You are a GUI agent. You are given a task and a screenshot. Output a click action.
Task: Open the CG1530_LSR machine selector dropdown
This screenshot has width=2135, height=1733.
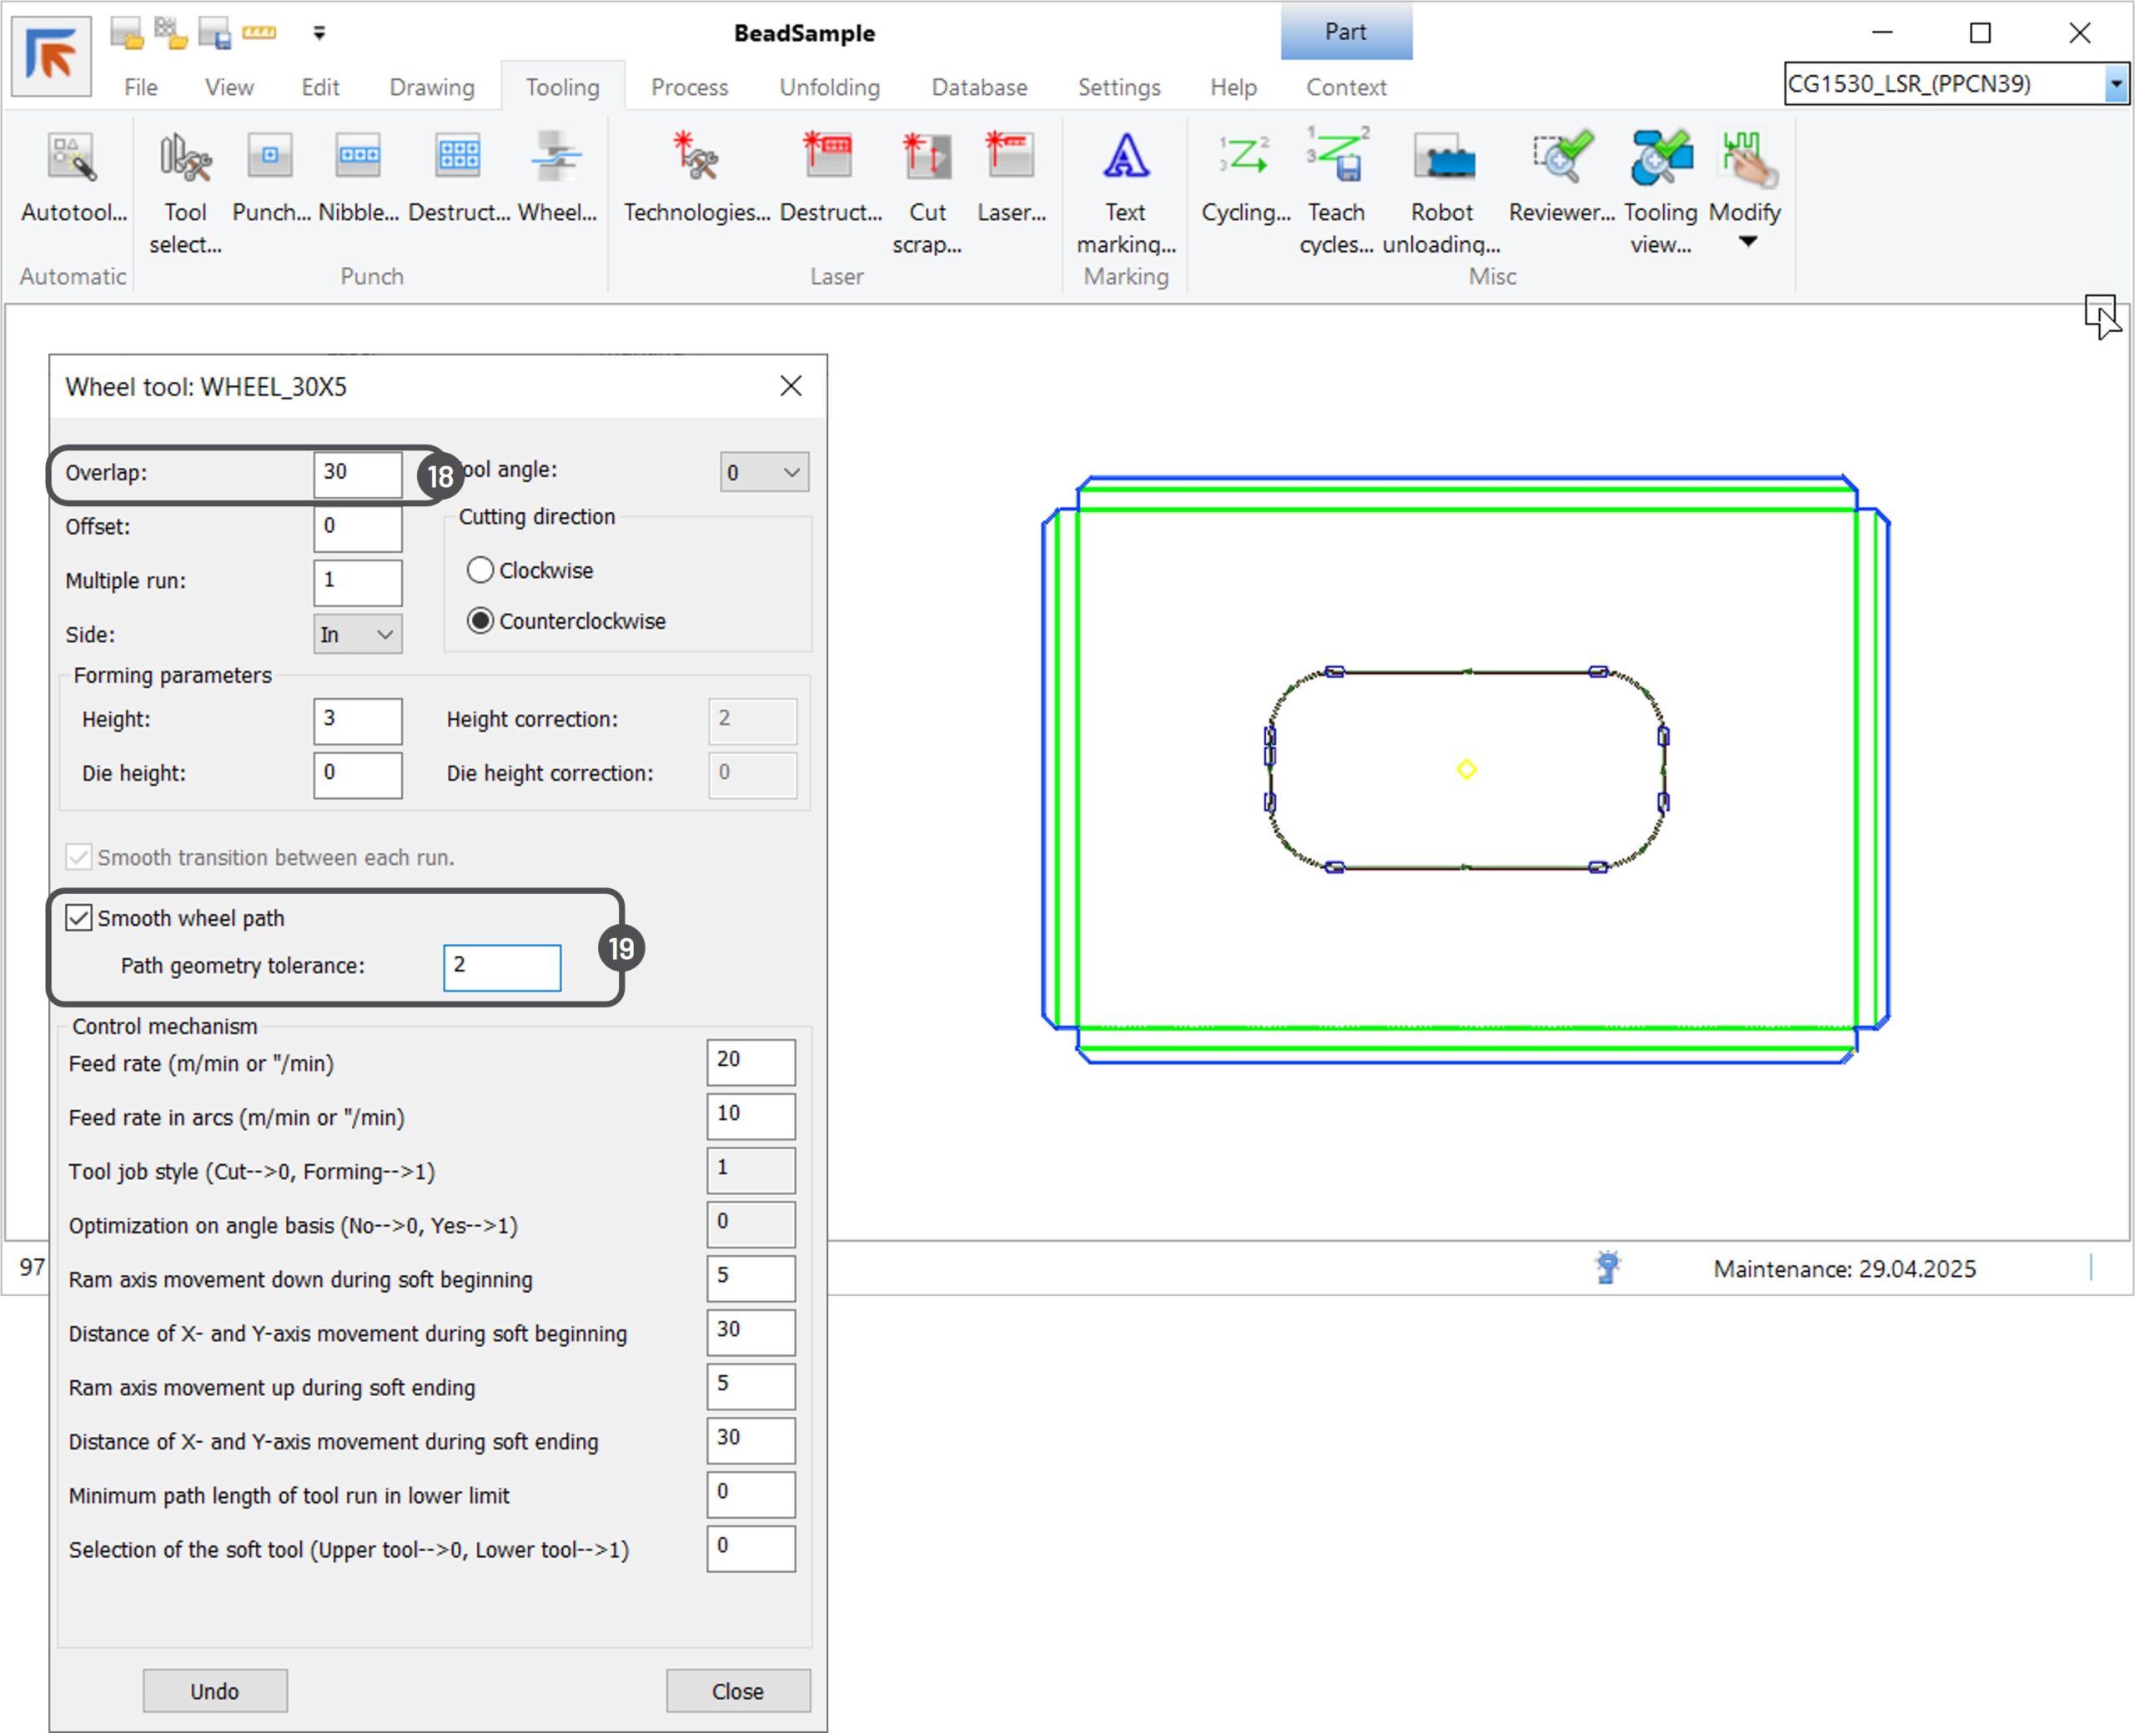click(x=2115, y=84)
